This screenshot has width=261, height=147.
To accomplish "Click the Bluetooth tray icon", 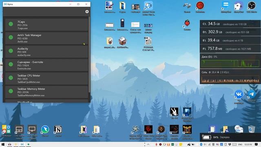I will (x=201, y=145).
